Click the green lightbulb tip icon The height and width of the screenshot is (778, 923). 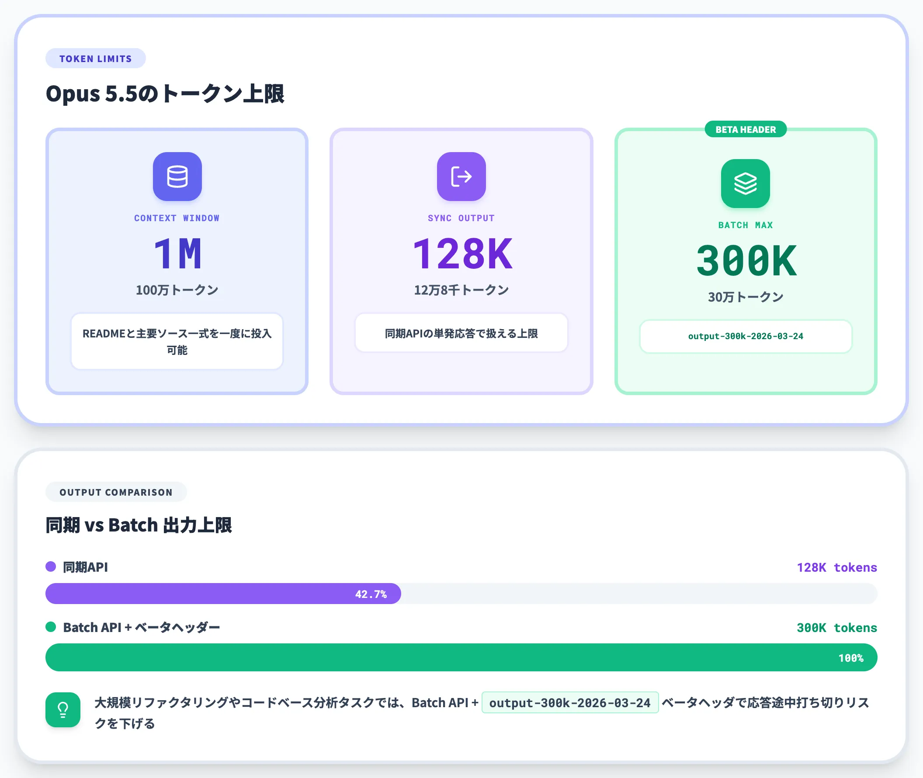point(63,710)
